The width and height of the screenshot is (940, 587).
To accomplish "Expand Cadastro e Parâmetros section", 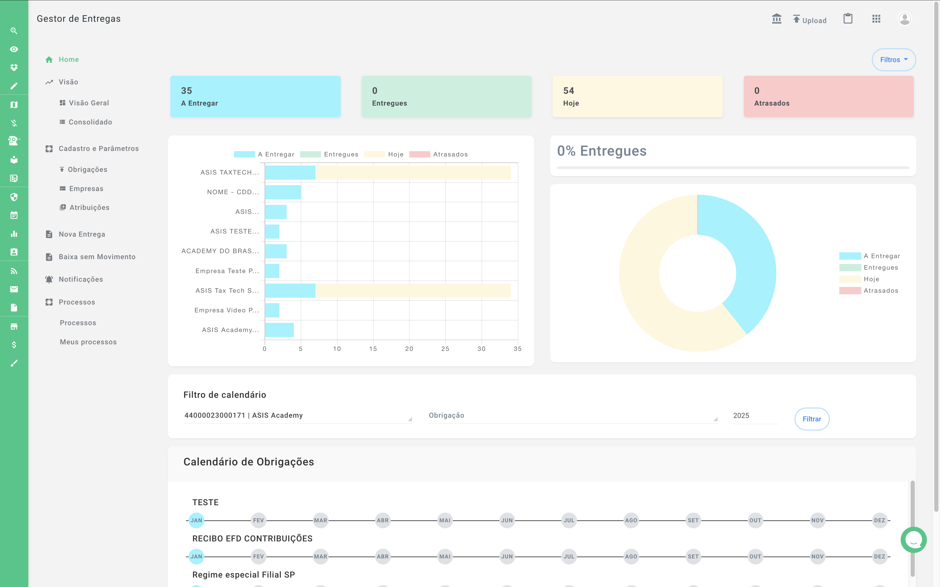I will (x=92, y=149).
